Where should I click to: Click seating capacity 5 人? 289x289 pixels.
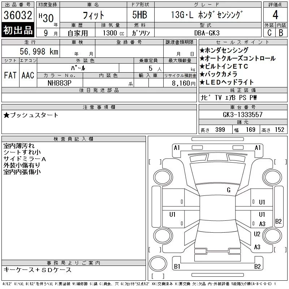[x=155, y=69]
